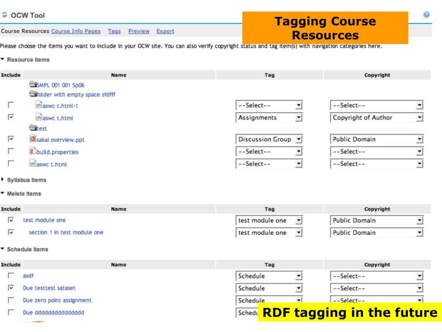Uncheck Include for test module one
The width and height of the screenshot is (442, 332).
point(11,220)
